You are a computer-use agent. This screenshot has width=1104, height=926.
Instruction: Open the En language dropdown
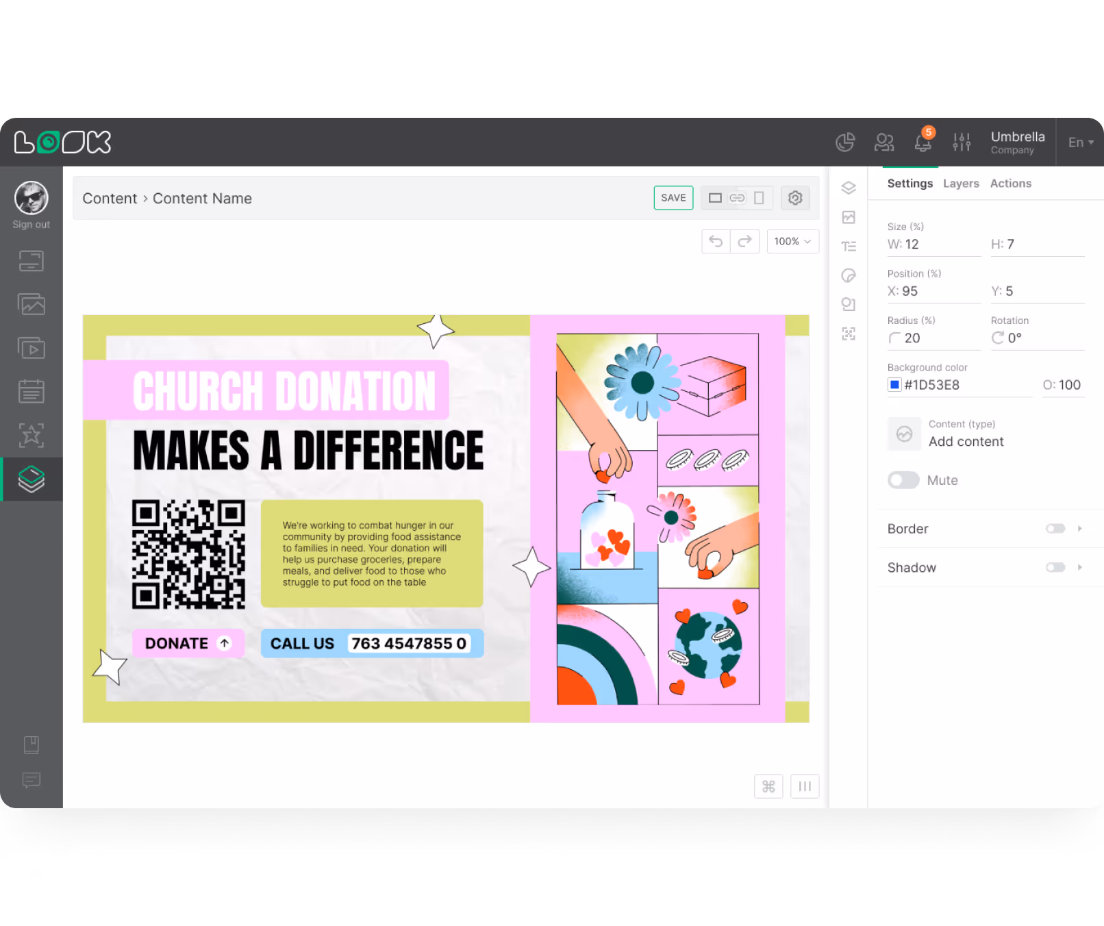pos(1081,142)
